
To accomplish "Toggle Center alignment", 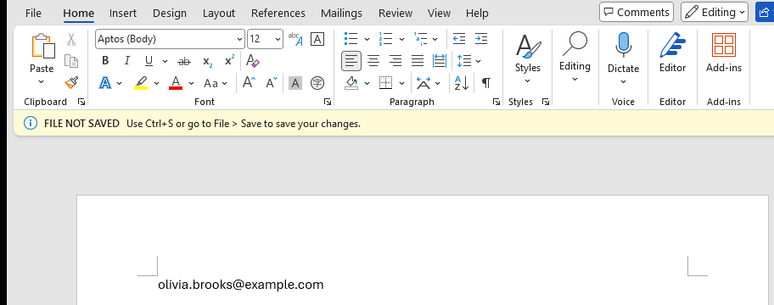I will pyautogui.click(x=373, y=61).
